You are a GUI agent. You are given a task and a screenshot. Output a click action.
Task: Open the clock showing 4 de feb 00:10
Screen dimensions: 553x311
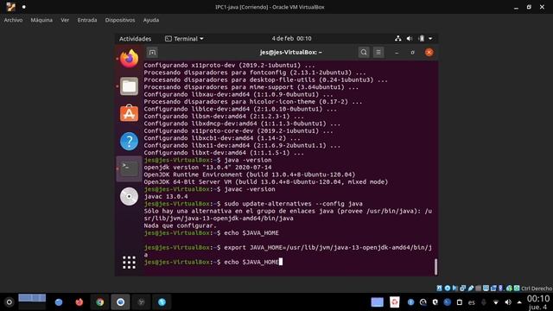pyautogui.click(x=291, y=38)
